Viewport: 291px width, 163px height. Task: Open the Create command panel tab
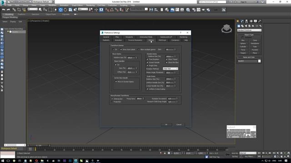coord(238,21)
